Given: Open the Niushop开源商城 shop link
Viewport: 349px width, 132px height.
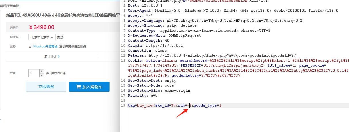Looking at the screenshot, I should point(45,46).
